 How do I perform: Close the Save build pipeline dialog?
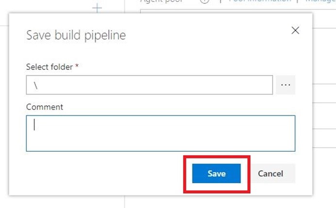pos(295,31)
